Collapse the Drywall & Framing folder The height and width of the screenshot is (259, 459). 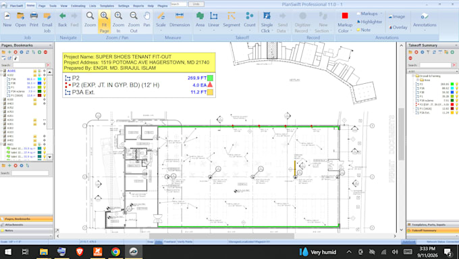(x=413, y=76)
